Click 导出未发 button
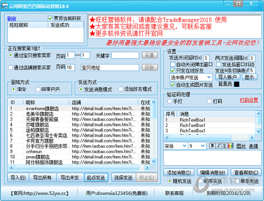Image resolution: width=264 pixels, height=201 pixels. [x=70, y=177]
